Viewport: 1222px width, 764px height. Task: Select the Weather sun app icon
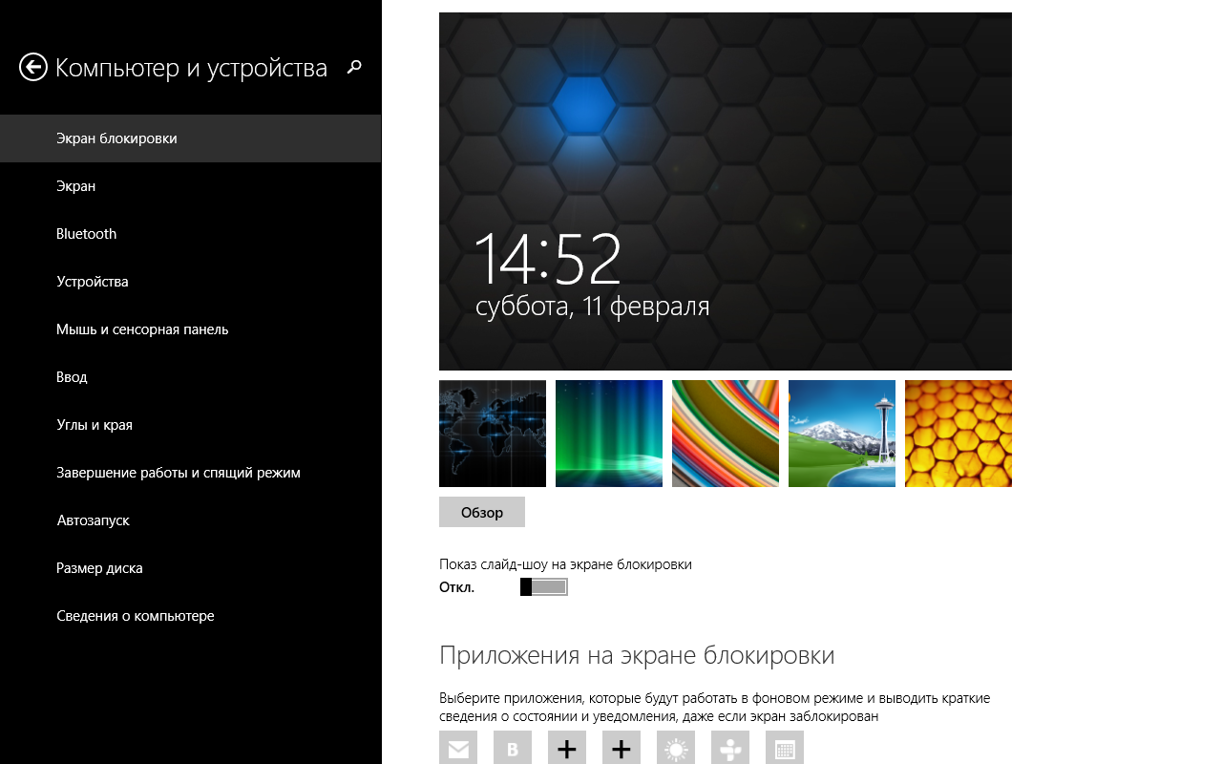tap(676, 749)
